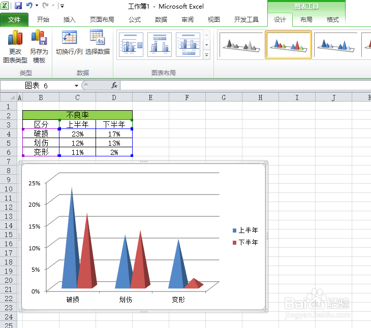The width and height of the screenshot is (371, 328).
Task: Click the 25% axis label
Action: click(35, 183)
